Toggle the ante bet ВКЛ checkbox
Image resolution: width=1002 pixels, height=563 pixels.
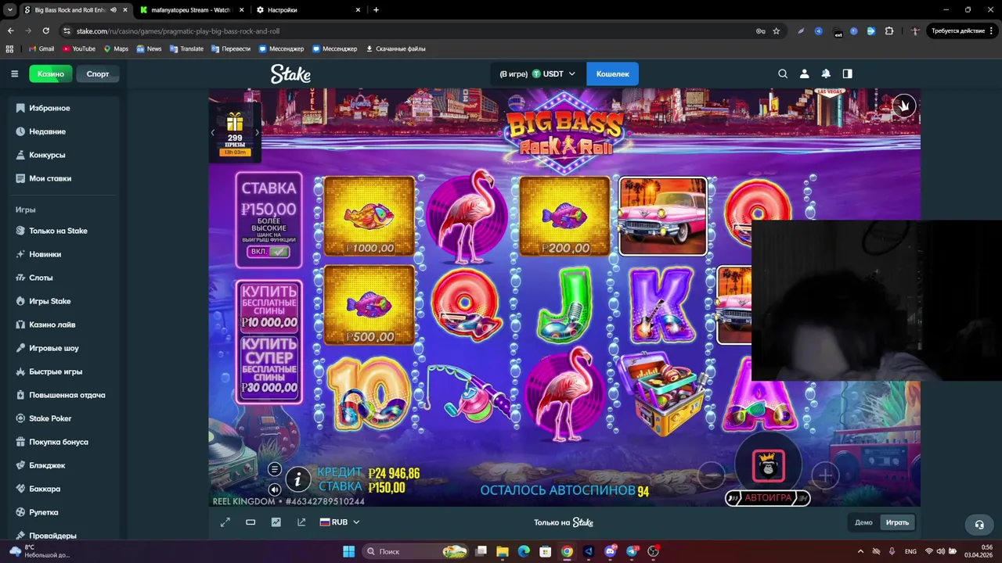tap(269, 252)
